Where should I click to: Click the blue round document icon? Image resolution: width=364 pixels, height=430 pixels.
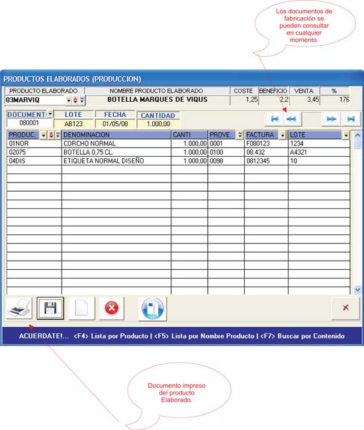pos(153,308)
